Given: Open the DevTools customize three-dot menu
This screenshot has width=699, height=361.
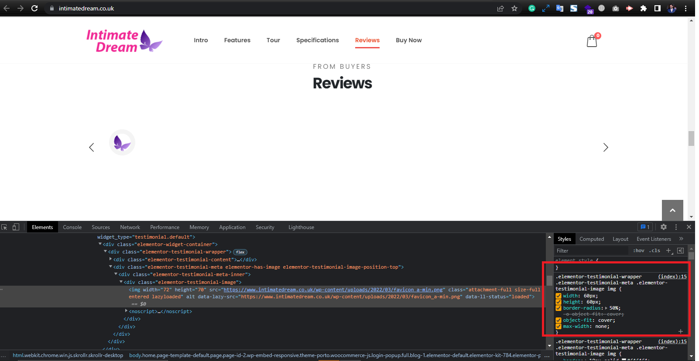Looking at the screenshot, I should point(676,227).
